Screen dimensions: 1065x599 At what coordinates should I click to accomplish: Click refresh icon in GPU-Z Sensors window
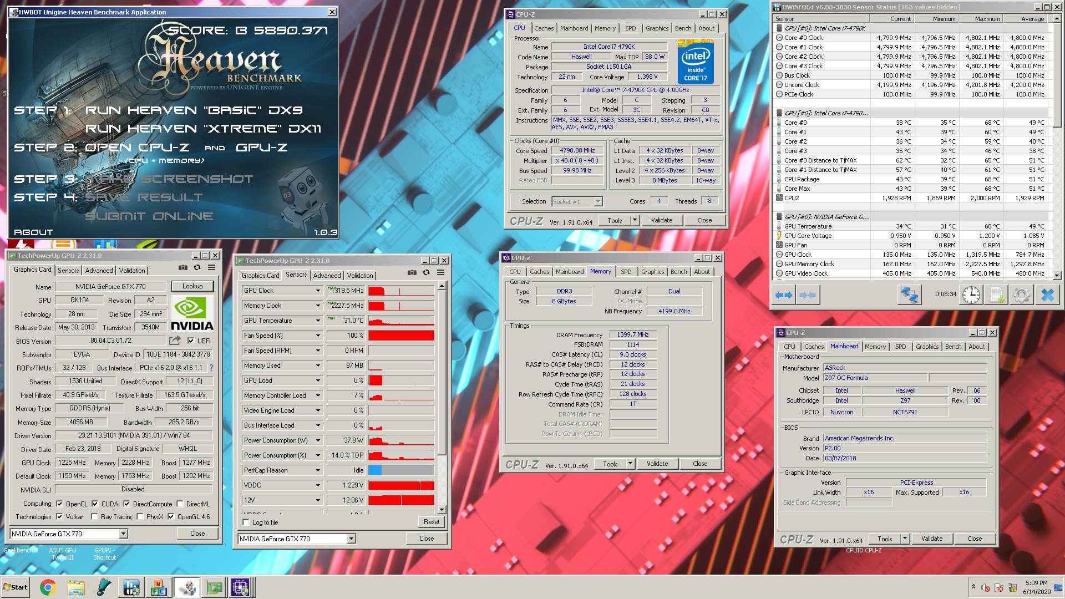[426, 272]
